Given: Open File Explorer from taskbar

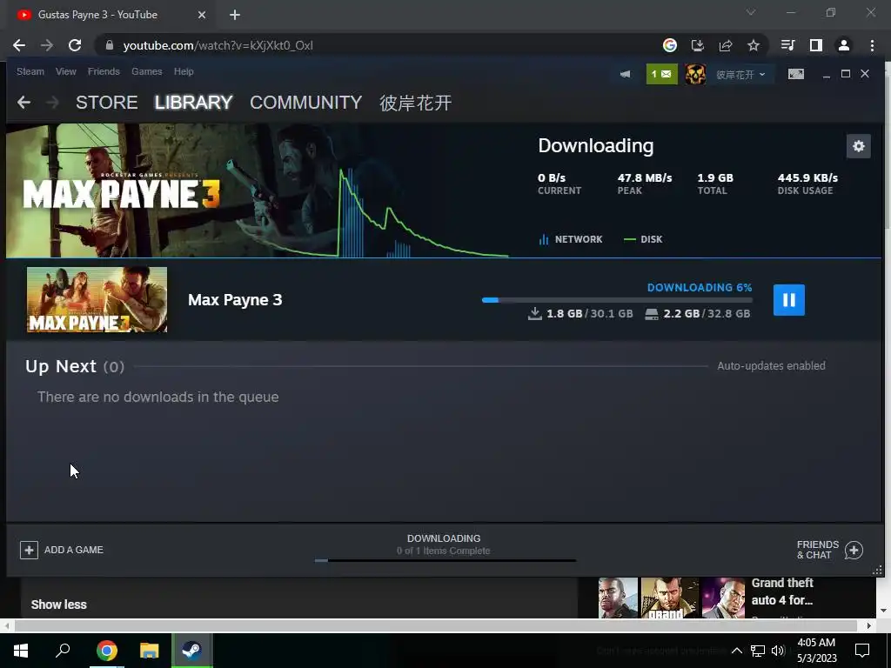Looking at the screenshot, I should (x=149, y=651).
